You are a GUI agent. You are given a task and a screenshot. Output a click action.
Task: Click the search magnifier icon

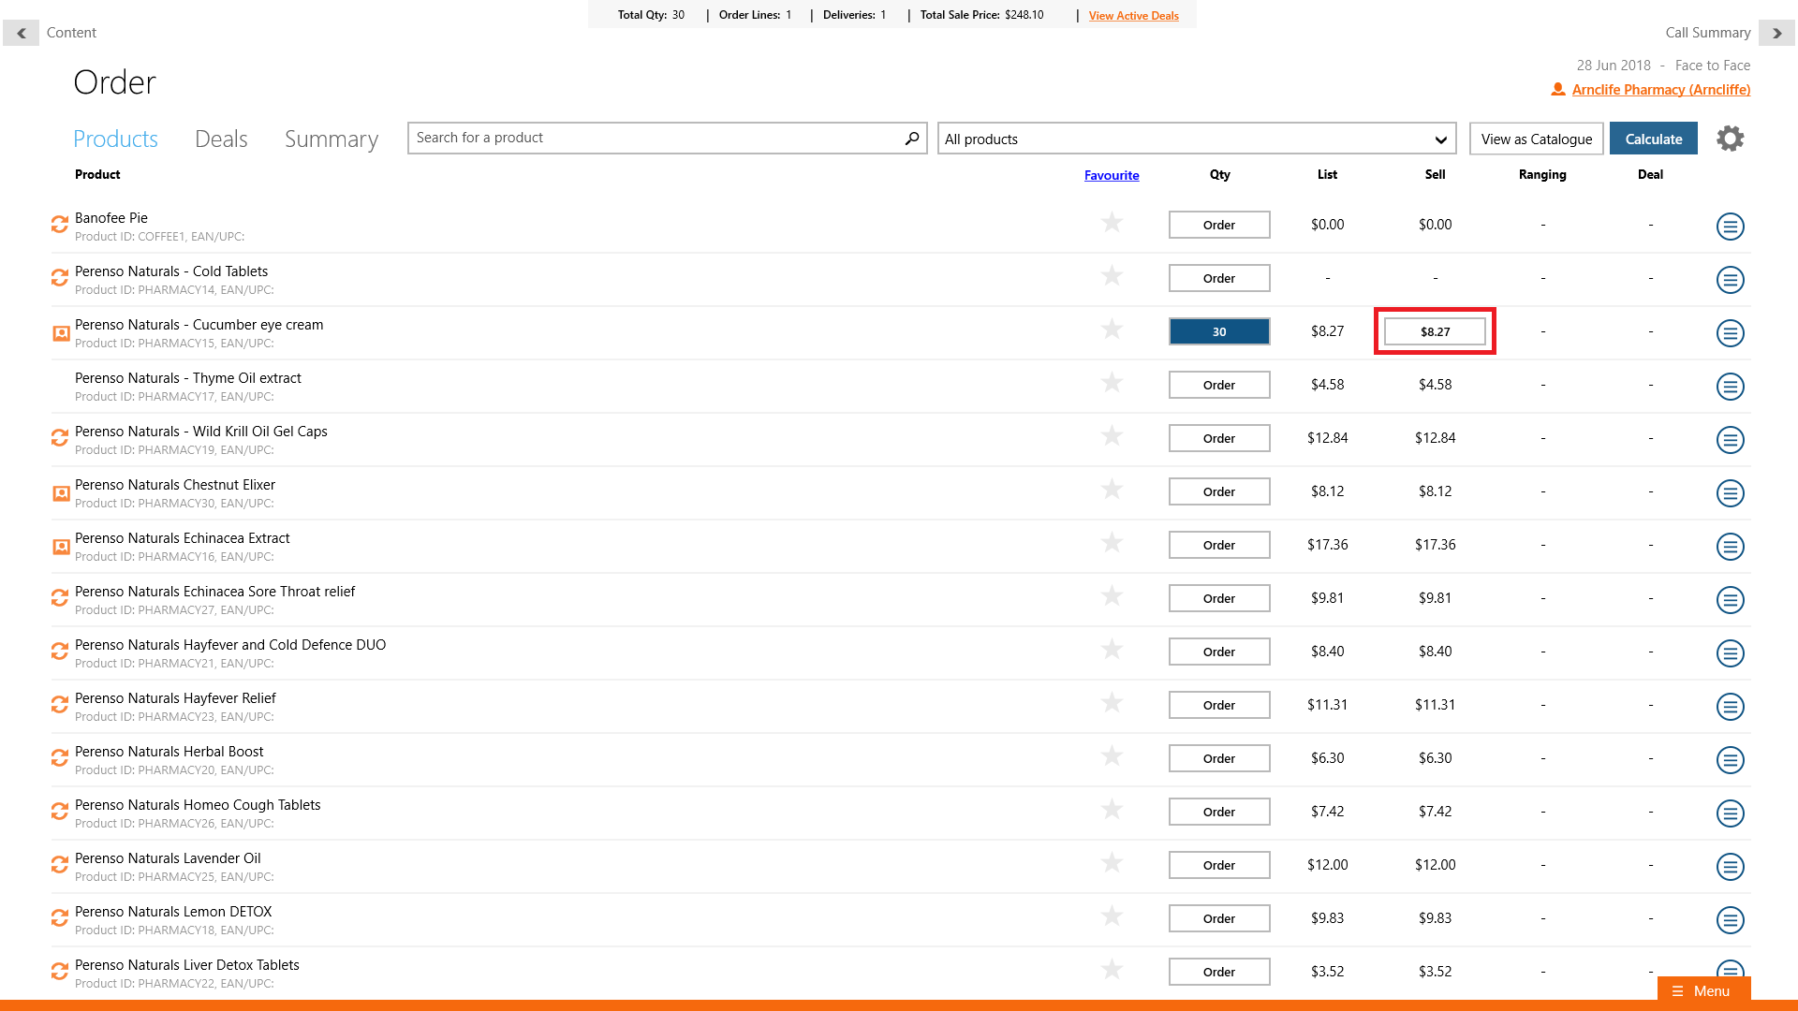pyautogui.click(x=911, y=139)
